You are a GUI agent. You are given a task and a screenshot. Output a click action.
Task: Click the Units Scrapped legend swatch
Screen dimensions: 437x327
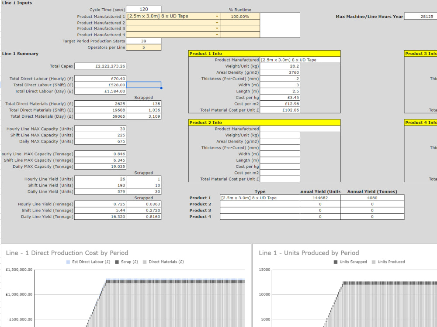pyautogui.click(x=336, y=262)
